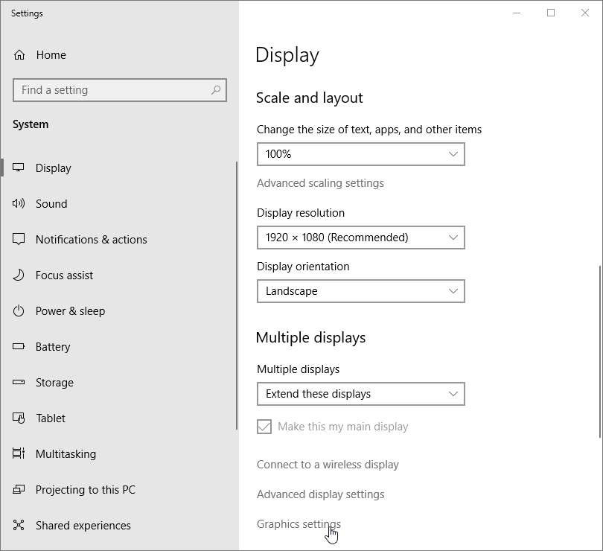Image resolution: width=603 pixels, height=551 pixels.
Task: Click the Find a setting search box
Action: (112, 90)
